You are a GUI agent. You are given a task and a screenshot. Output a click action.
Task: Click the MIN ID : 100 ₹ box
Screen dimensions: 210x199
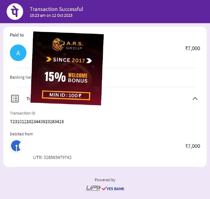pos(66,95)
